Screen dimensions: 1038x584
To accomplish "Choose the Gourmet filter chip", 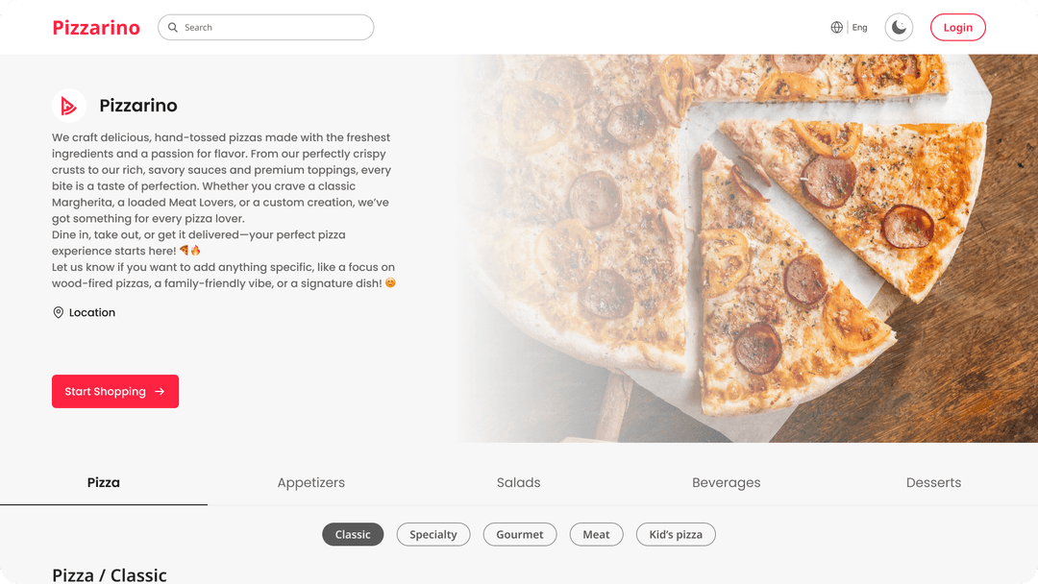I will [x=520, y=534].
